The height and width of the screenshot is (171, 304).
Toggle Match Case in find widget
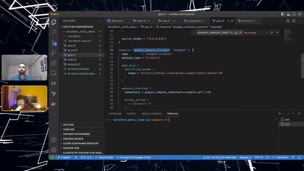point(231,33)
